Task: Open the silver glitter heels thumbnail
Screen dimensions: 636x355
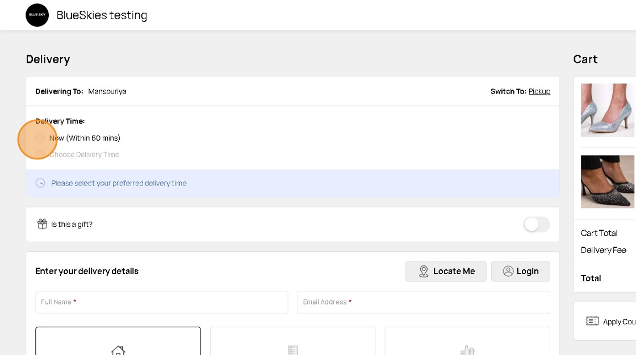Action: [x=608, y=110]
